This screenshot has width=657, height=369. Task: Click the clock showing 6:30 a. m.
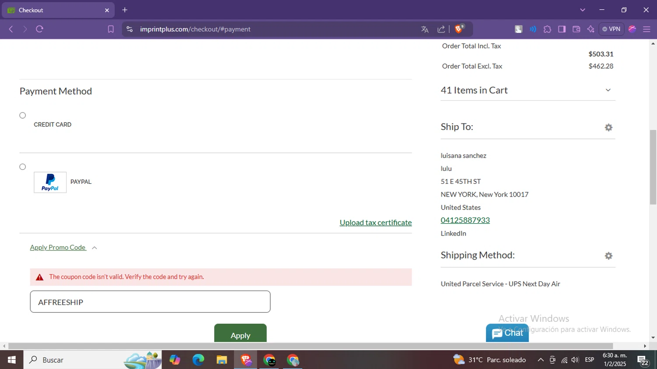pos(615,355)
